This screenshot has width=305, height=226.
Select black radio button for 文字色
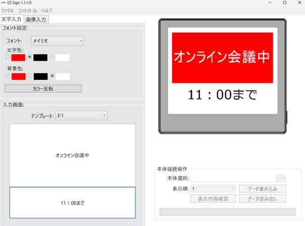tap(30, 57)
